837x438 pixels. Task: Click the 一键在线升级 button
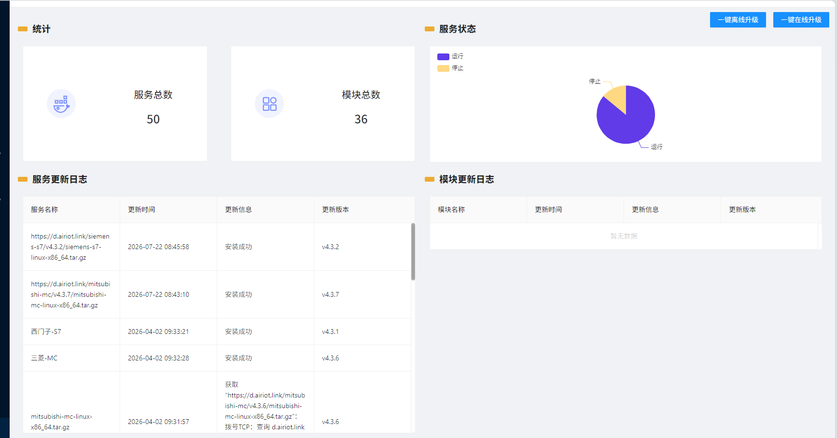tap(801, 20)
